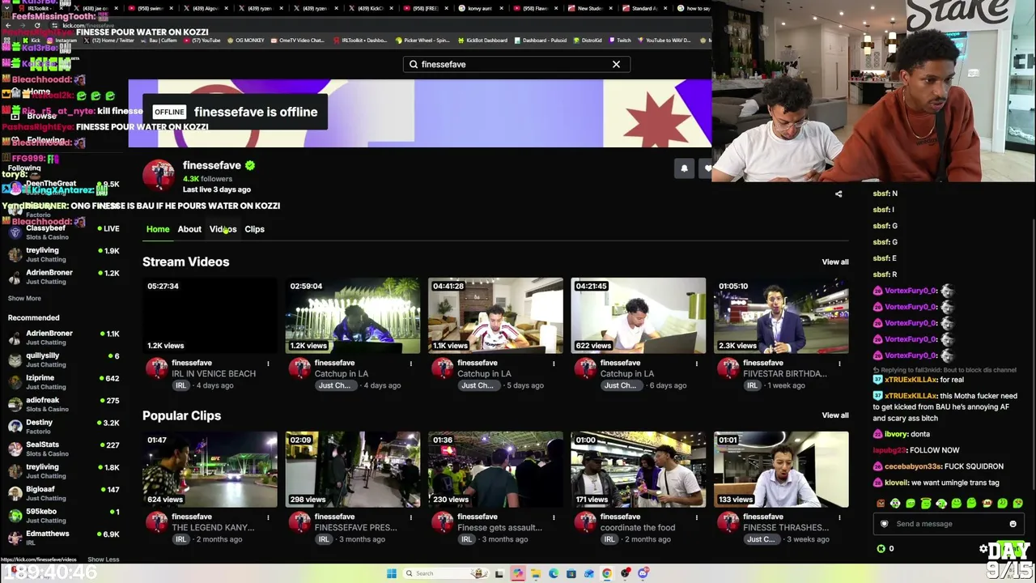Open Task View on the taskbar
This screenshot has width=1036, height=583.
(499, 573)
